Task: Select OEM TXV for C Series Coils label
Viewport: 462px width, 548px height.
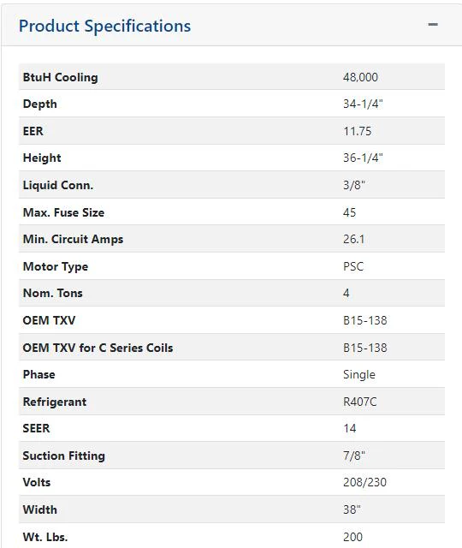Action: [x=98, y=348]
